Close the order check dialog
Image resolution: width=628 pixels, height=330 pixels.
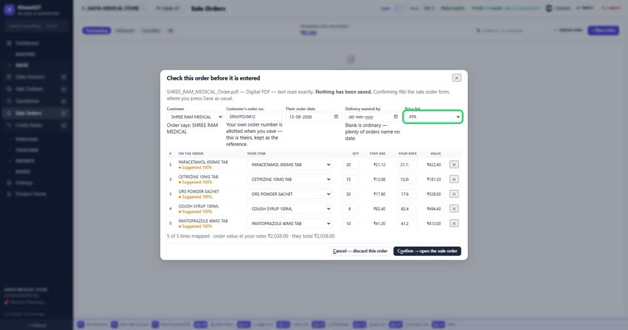(x=456, y=78)
